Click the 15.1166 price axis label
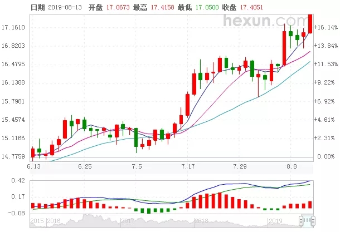 [13, 138]
